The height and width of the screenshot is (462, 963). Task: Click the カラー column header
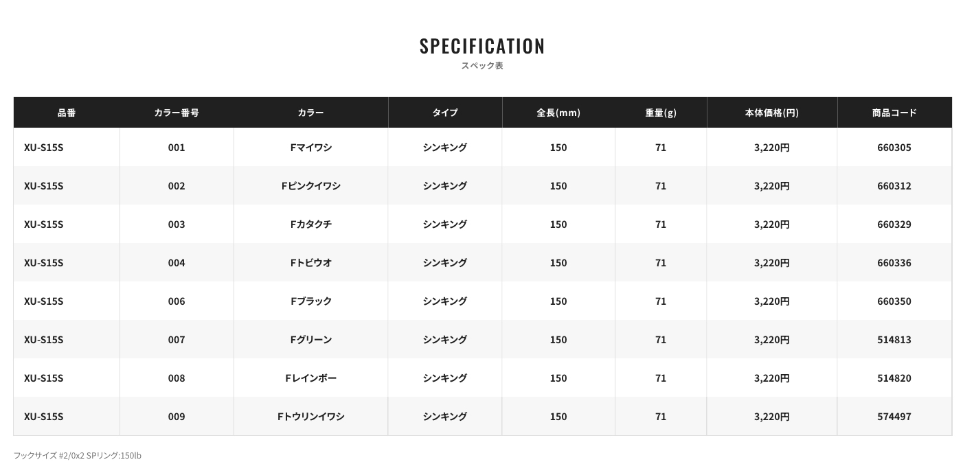coord(310,113)
